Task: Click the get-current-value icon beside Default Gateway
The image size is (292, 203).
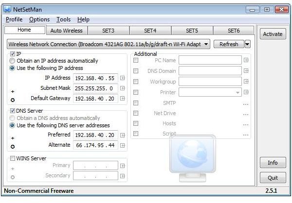Action: (x=122, y=98)
